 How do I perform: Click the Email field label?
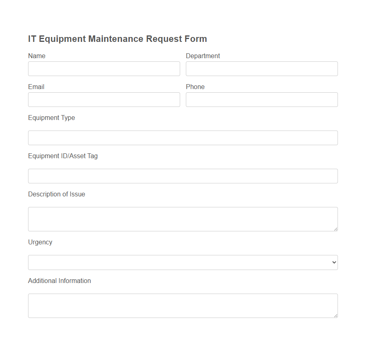(36, 87)
